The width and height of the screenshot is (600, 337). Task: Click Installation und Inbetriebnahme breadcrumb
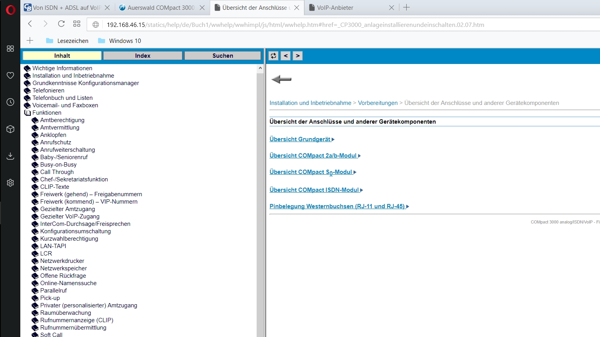[311, 103]
